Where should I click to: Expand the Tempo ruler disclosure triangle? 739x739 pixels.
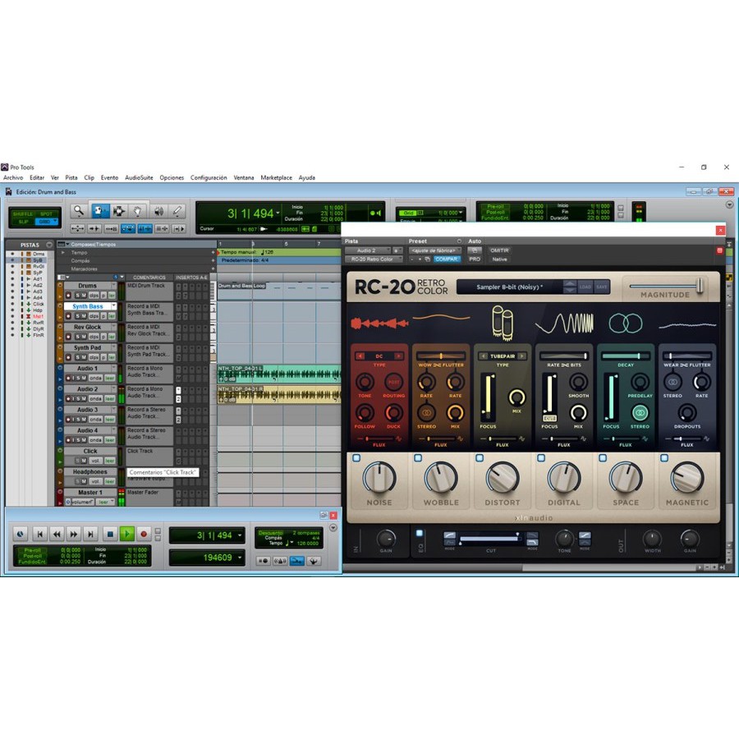tap(63, 253)
